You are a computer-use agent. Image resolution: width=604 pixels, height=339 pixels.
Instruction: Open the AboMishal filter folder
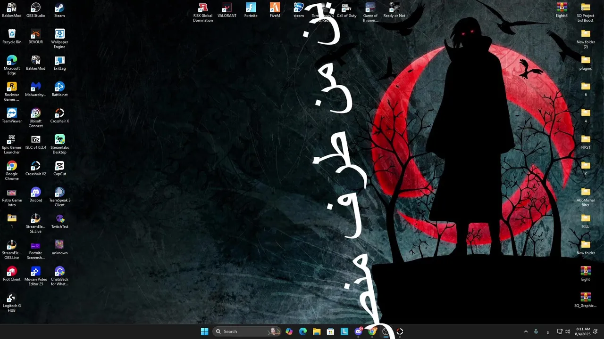tap(586, 197)
